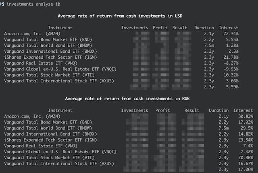Viewport: 258px width, 173px height.
Task: Select 'iShares Expanded Tech Sector ETF (IGM)' in USD table
Action: 50,57
